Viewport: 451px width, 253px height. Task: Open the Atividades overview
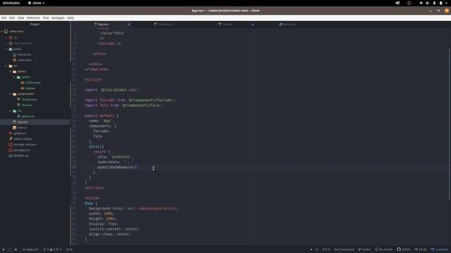[11, 3]
